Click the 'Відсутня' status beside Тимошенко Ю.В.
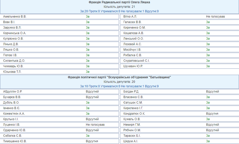Image resolution: width=239 pixels, height=144 pixels. tap(92, 141)
